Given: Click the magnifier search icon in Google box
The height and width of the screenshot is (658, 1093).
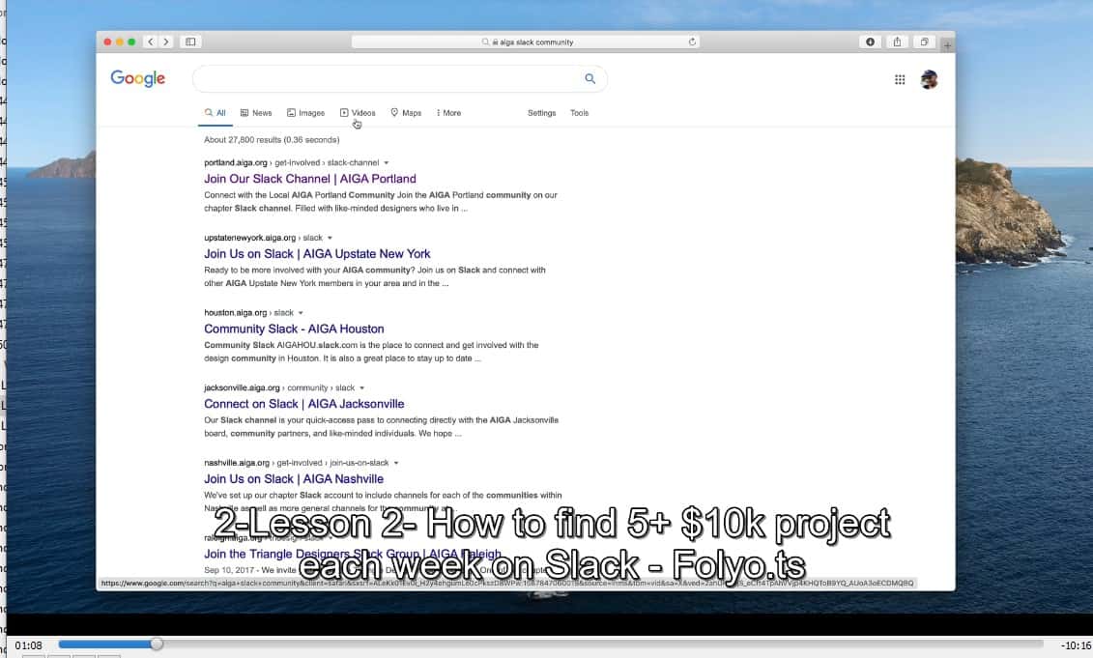Looking at the screenshot, I should tap(590, 79).
